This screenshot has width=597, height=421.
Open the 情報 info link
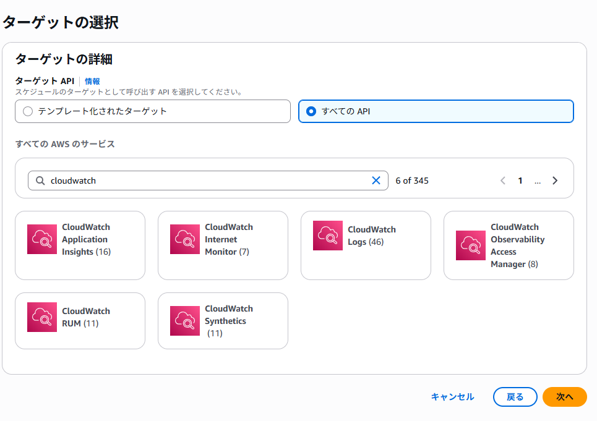[x=92, y=81]
